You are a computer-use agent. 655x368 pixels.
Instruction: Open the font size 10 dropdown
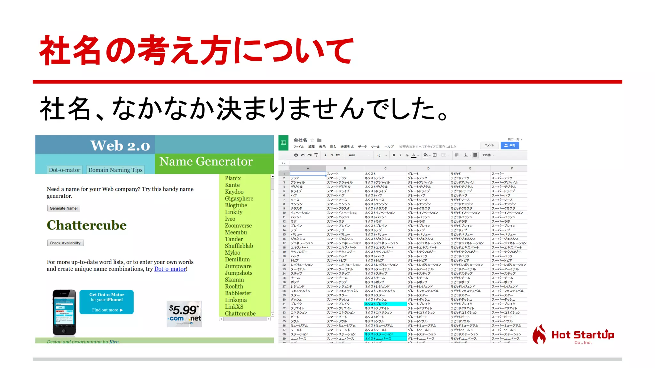click(382, 156)
